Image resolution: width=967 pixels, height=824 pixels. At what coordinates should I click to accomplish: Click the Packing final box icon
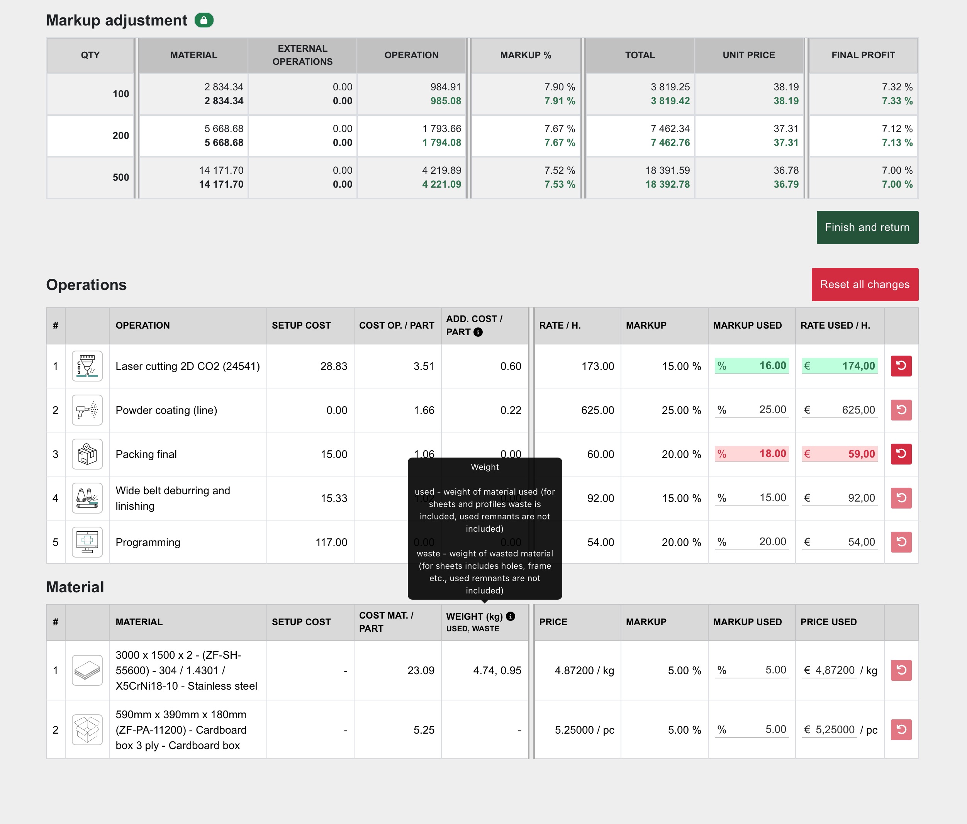[x=87, y=454]
